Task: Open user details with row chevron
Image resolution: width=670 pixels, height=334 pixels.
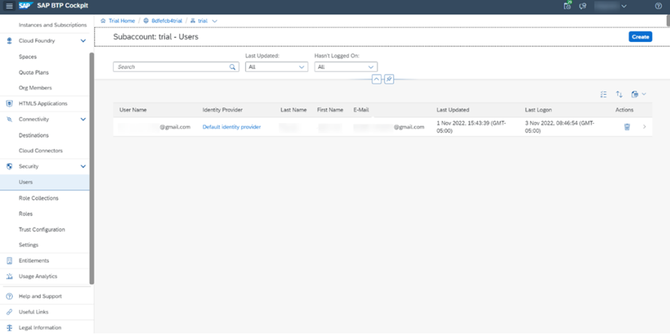Action: pyautogui.click(x=644, y=127)
